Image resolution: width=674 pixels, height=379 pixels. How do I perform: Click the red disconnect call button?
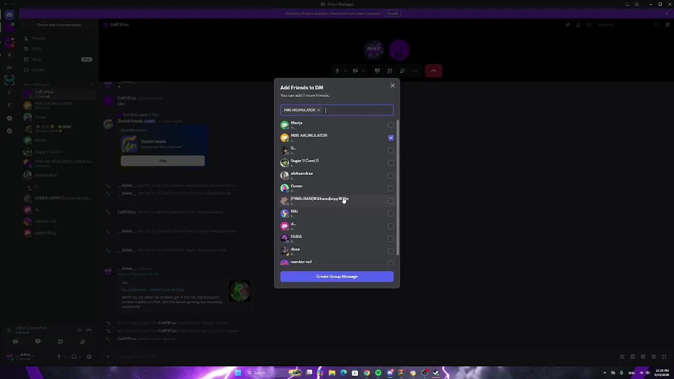[x=433, y=71]
